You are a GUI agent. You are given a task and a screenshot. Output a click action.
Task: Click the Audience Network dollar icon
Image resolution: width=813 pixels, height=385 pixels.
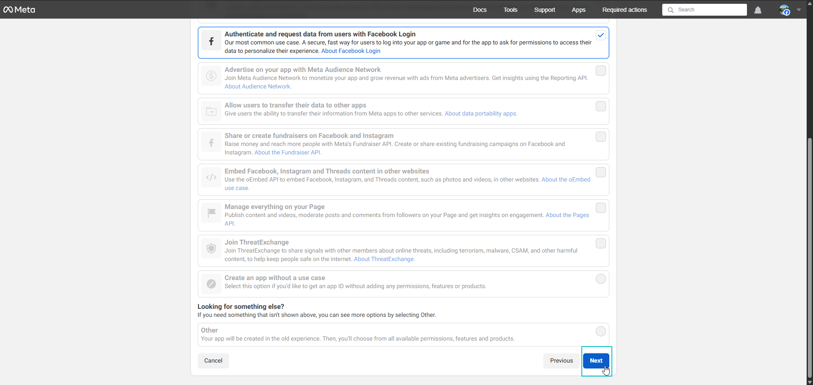pos(211,76)
